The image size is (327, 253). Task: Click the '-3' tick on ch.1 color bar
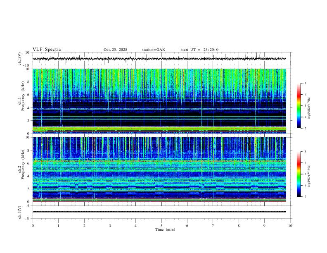[x=304, y=83]
